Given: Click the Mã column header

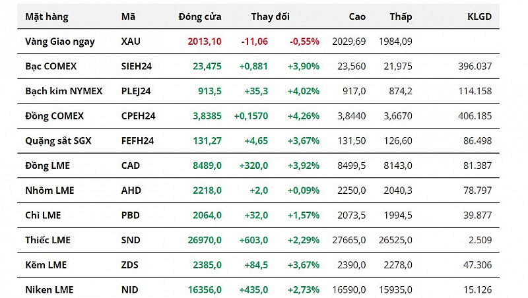Looking at the screenshot, I should 129,16.
